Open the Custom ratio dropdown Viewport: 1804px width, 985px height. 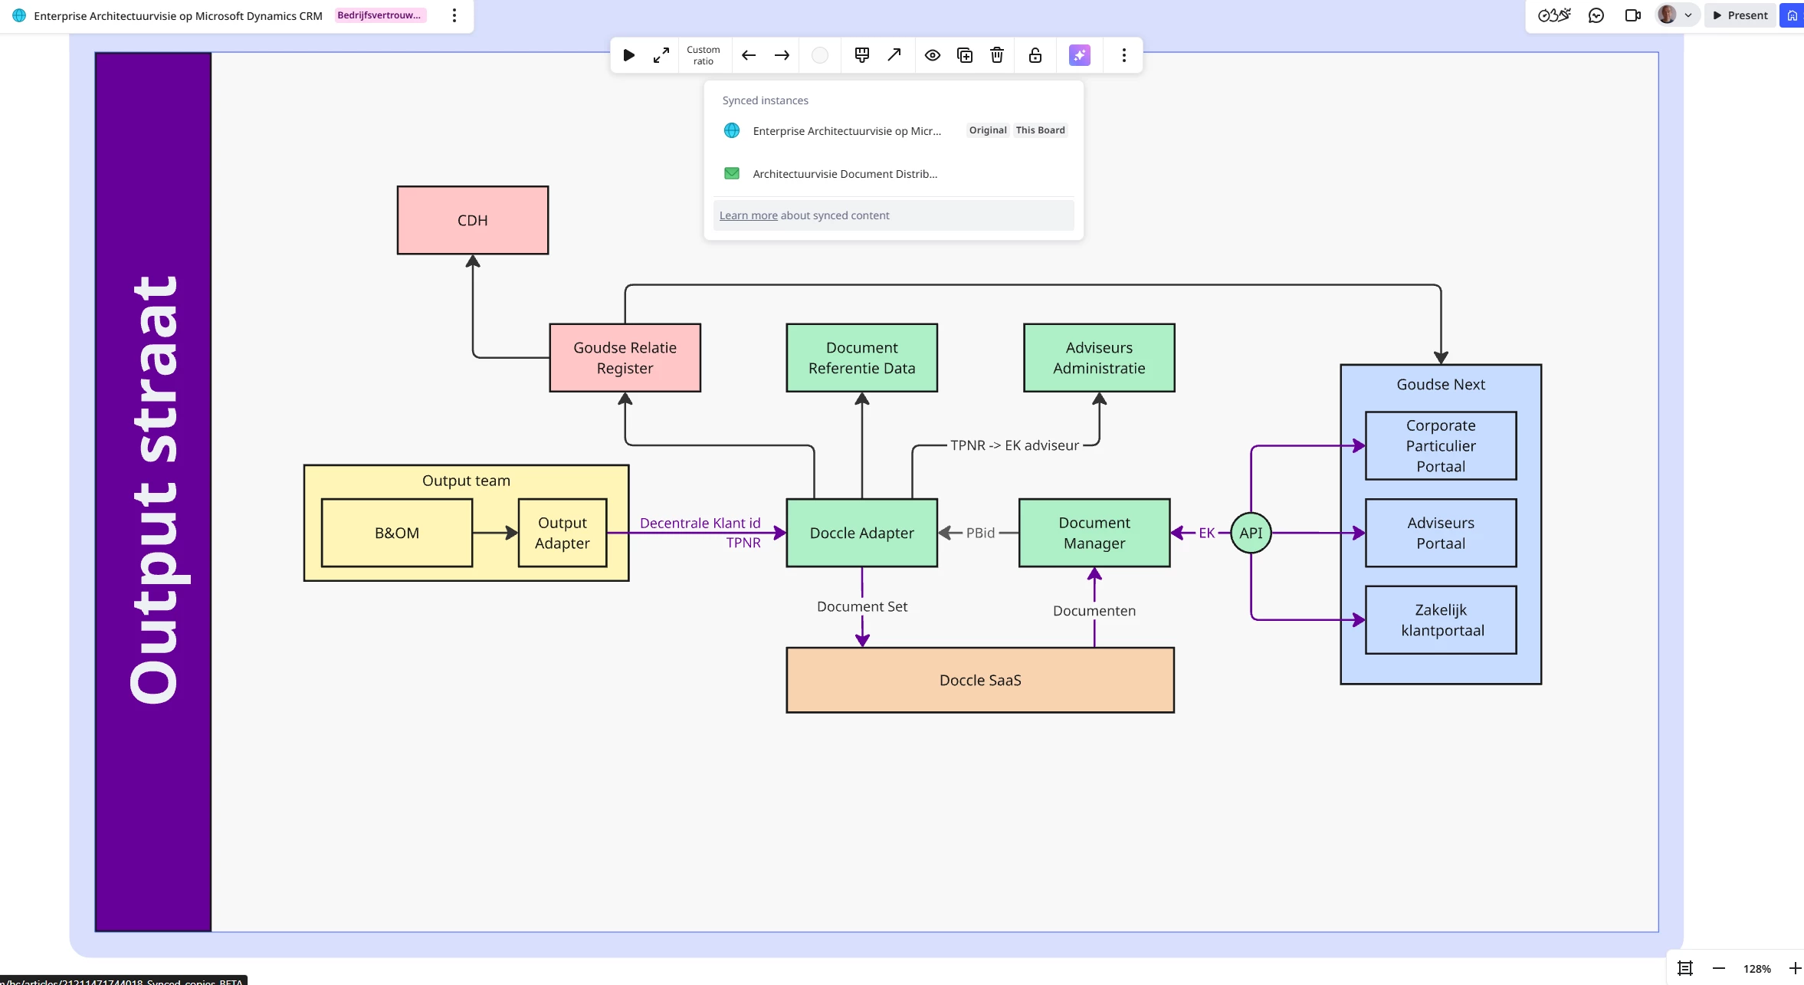click(703, 55)
